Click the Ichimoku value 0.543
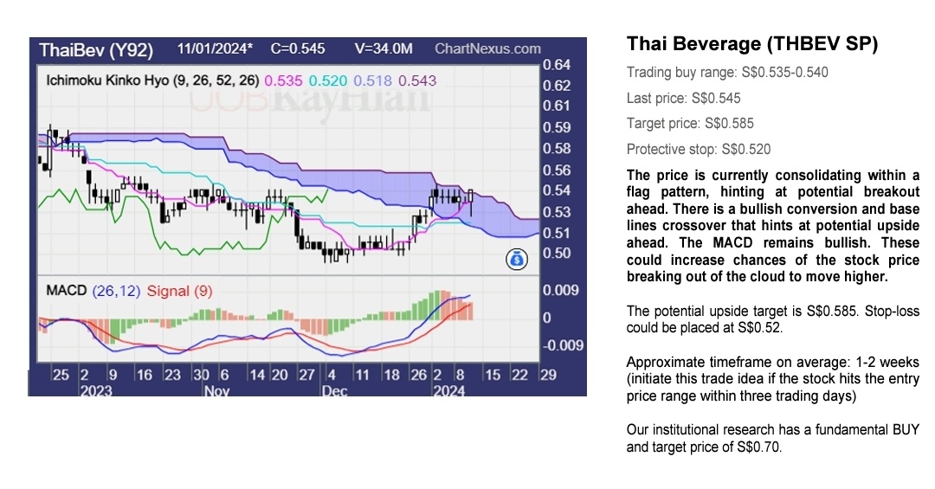Screen dimensions: 935x489 pyautogui.click(x=416, y=80)
